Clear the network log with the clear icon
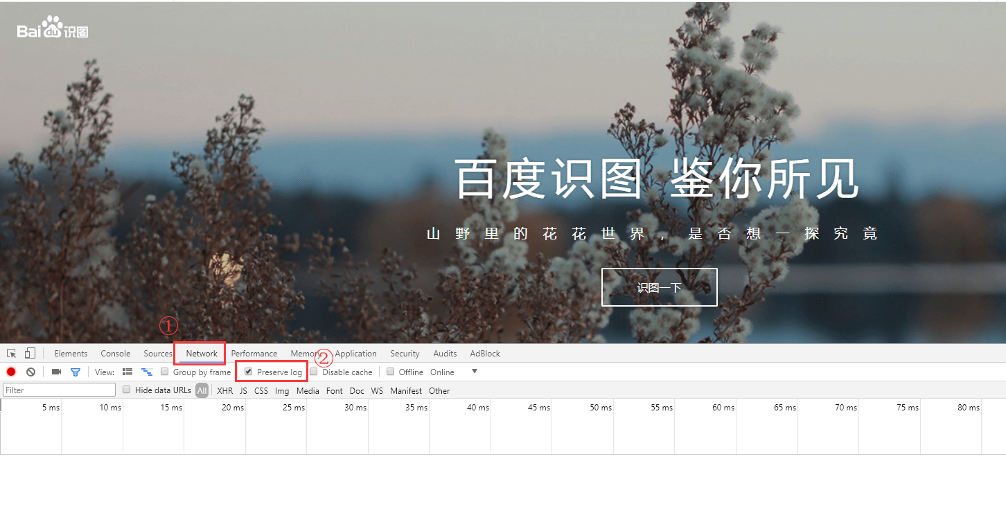Screen dimensions: 1006x526 30,372
